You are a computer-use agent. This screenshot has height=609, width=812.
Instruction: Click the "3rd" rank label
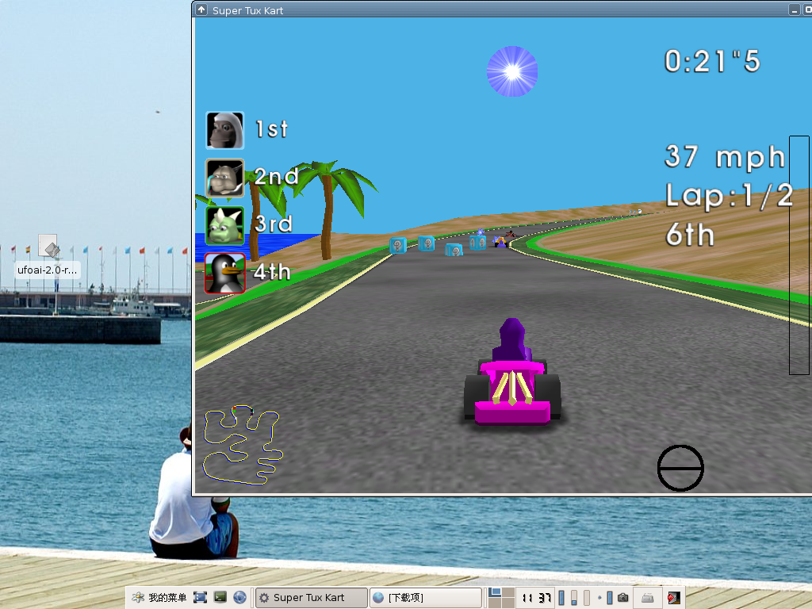(x=274, y=224)
